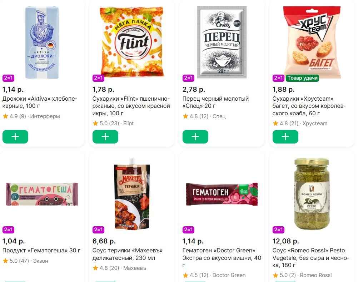Click the 2=1 badge on Махеевъ teriyaki sauce
363x282 pixels.
[98, 230]
